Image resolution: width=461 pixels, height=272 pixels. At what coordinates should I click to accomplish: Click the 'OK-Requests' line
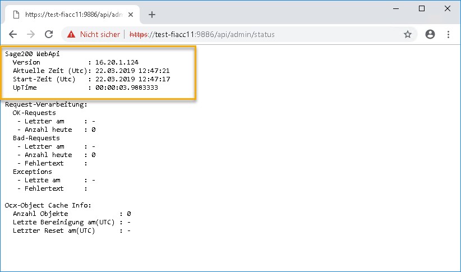[34, 113]
